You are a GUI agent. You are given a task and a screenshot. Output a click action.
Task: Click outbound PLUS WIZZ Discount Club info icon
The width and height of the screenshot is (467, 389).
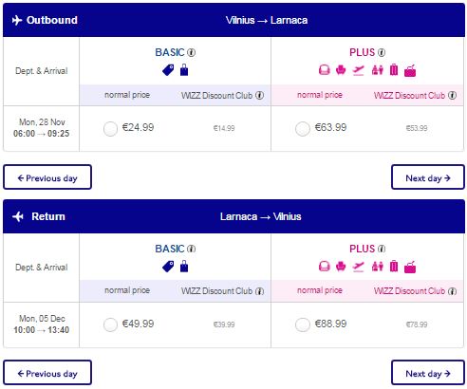click(x=453, y=95)
